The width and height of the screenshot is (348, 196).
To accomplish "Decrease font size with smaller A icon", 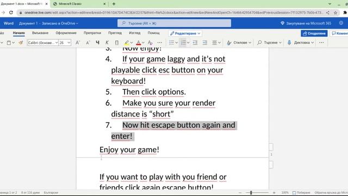I will [88, 42].
